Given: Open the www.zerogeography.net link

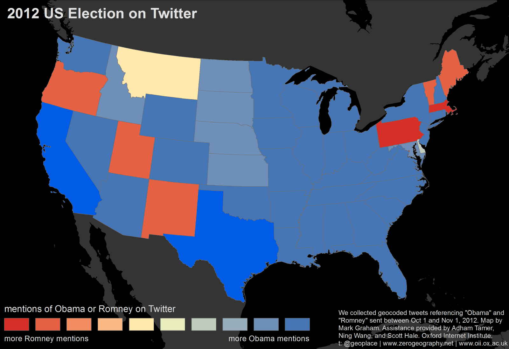Looking at the screenshot, I should pos(418,343).
